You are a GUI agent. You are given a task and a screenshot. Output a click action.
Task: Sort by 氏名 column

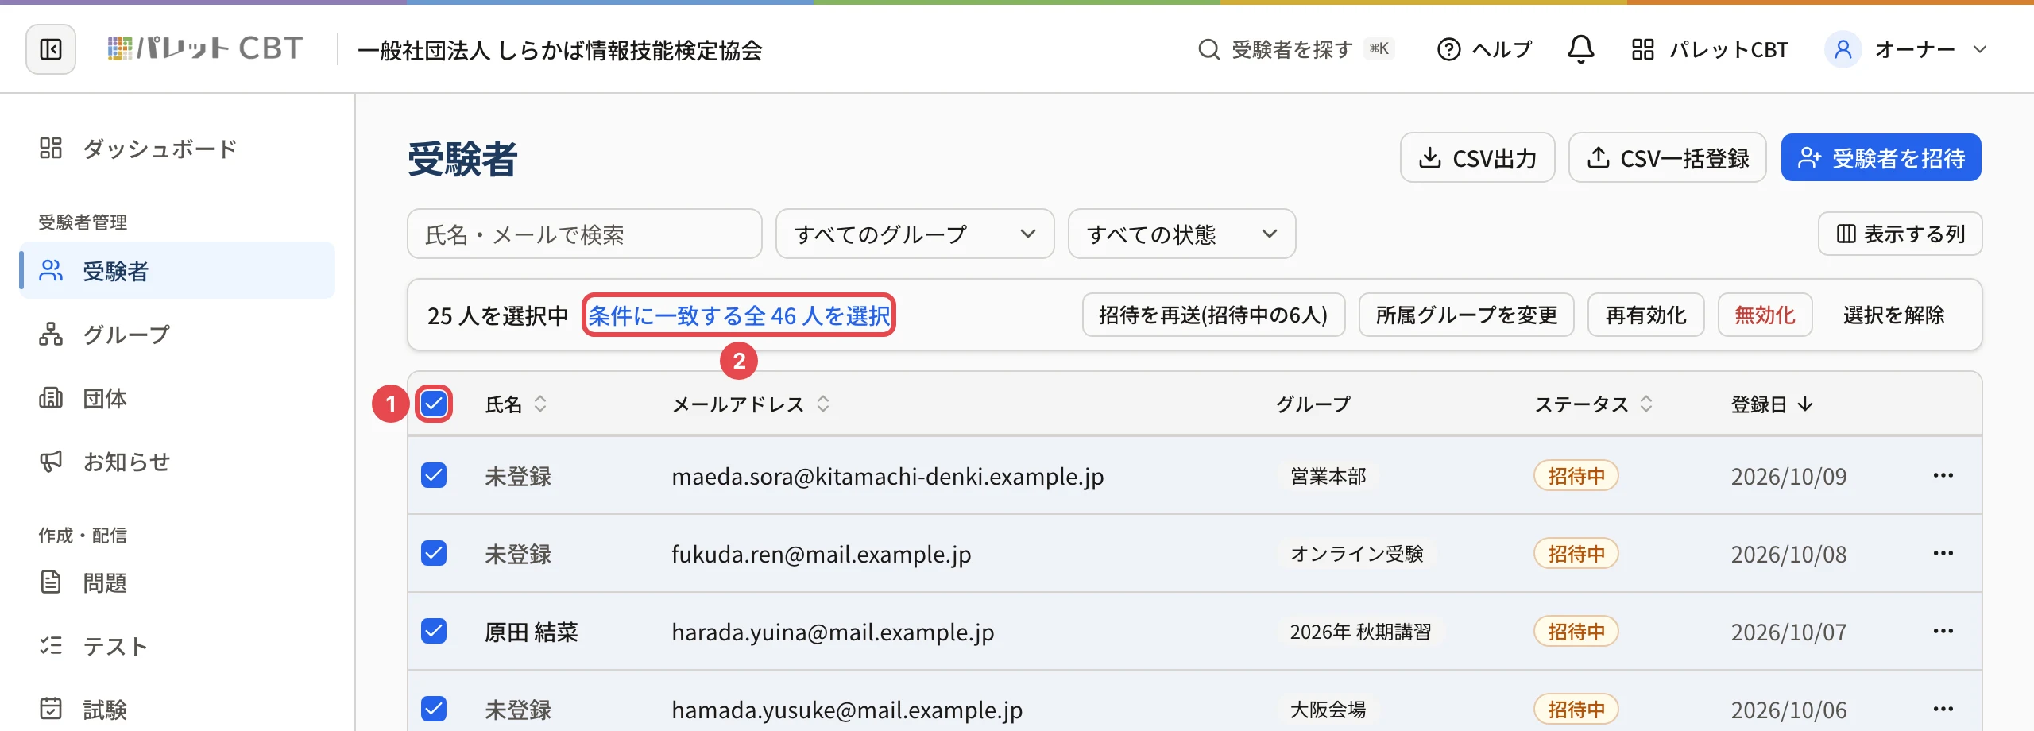516,404
